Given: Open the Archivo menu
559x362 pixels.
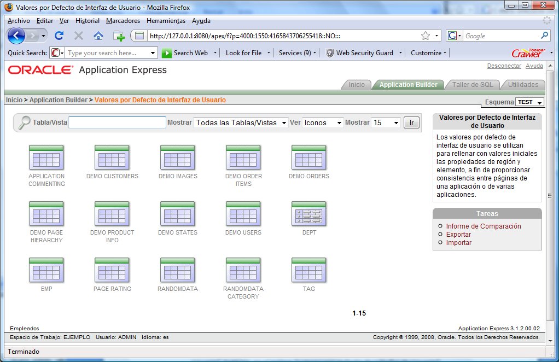Looking at the screenshot, I should (x=19, y=21).
